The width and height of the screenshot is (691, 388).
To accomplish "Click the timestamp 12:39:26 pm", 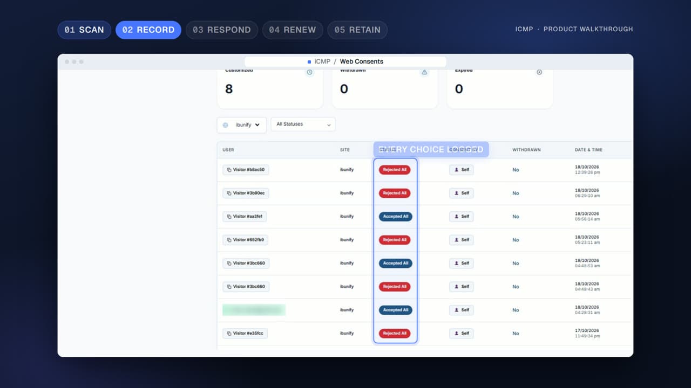I will point(587,173).
